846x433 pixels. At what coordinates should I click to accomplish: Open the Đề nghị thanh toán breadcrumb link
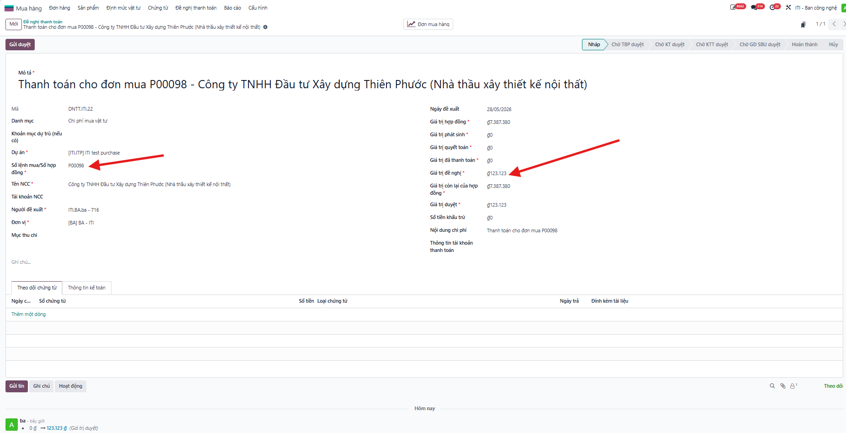click(x=43, y=22)
